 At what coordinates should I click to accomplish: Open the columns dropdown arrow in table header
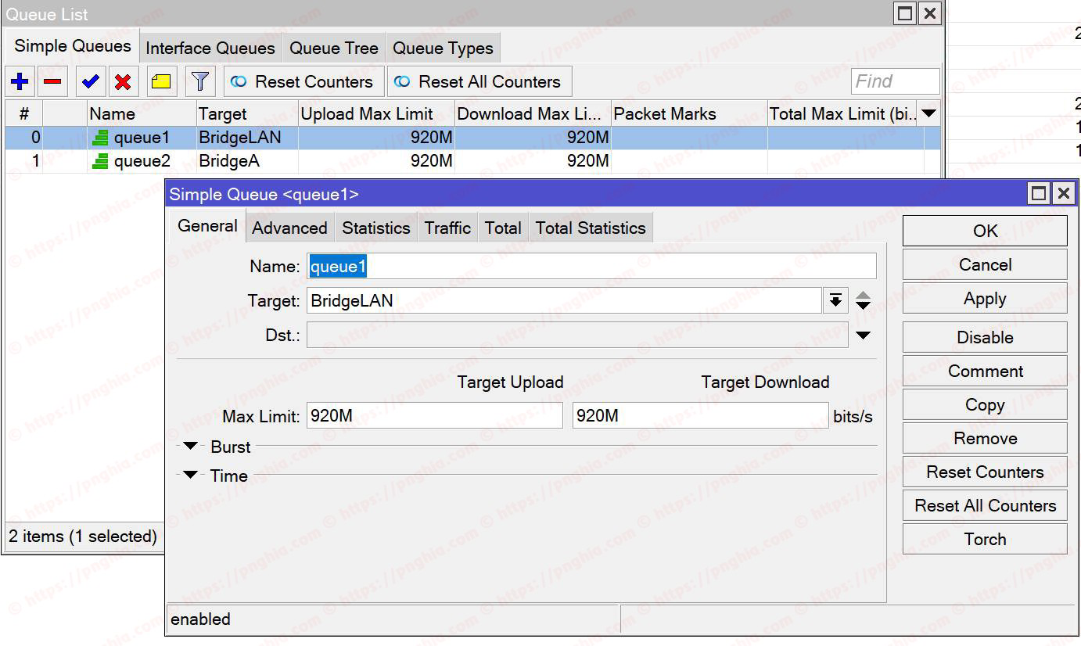click(928, 113)
